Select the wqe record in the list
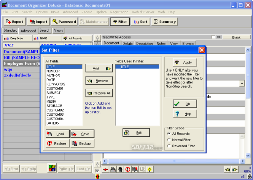 (x=21, y=70)
